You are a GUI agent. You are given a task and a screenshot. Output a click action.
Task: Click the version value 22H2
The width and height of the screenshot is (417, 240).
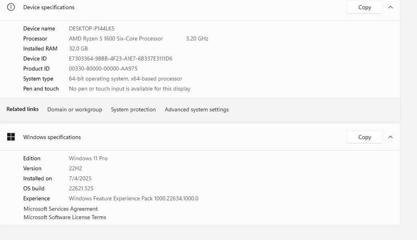(x=75, y=168)
